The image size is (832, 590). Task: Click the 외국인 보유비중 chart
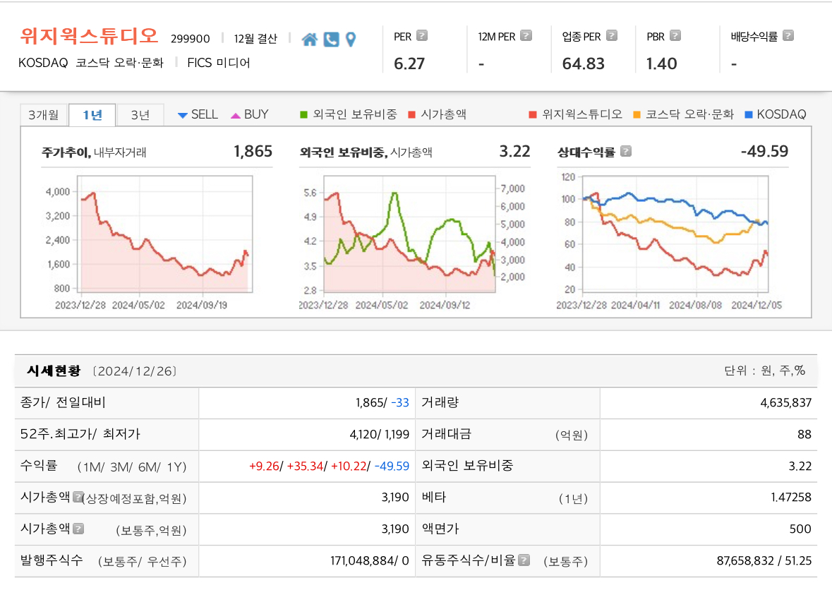[409, 234]
